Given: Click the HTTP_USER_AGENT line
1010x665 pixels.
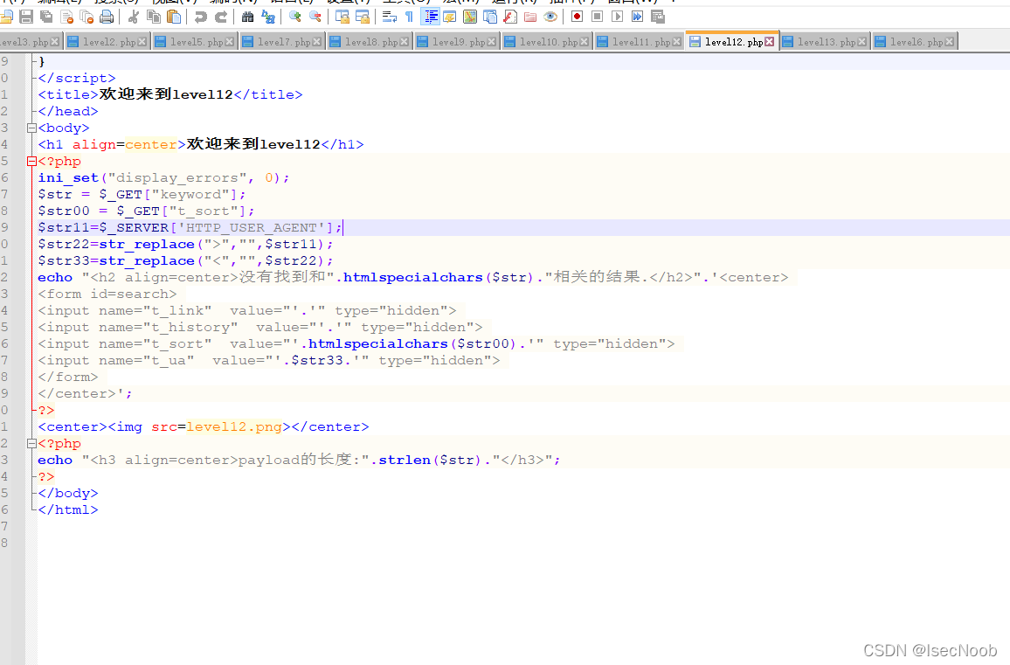Looking at the screenshot, I should click(x=190, y=227).
